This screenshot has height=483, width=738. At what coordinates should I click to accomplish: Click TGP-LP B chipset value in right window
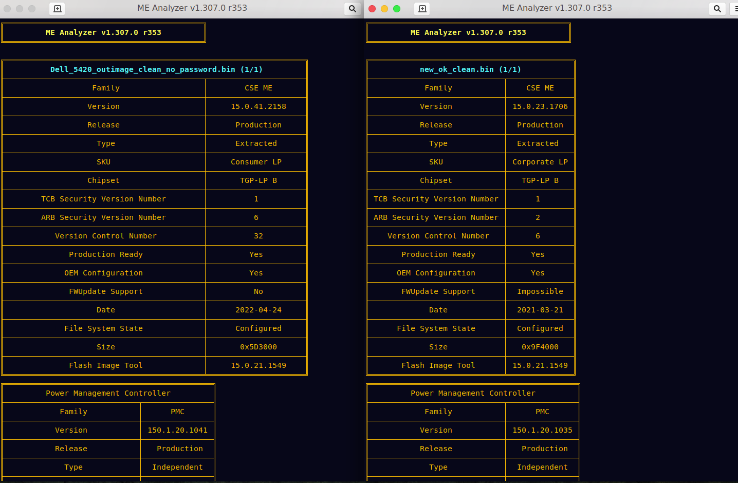pyautogui.click(x=540, y=180)
